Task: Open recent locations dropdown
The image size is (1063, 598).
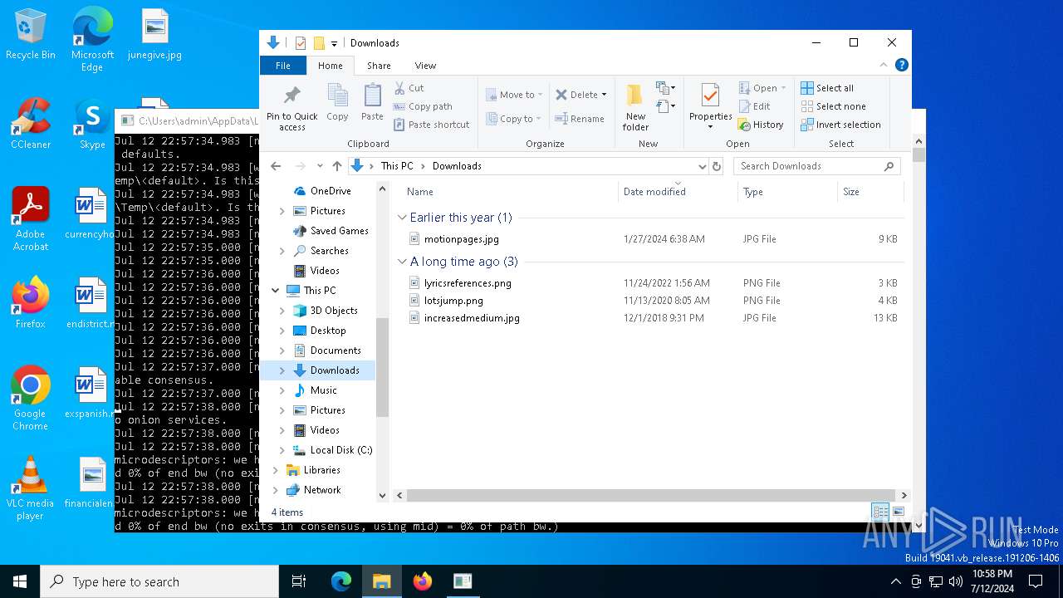Action: coord(320,166)
